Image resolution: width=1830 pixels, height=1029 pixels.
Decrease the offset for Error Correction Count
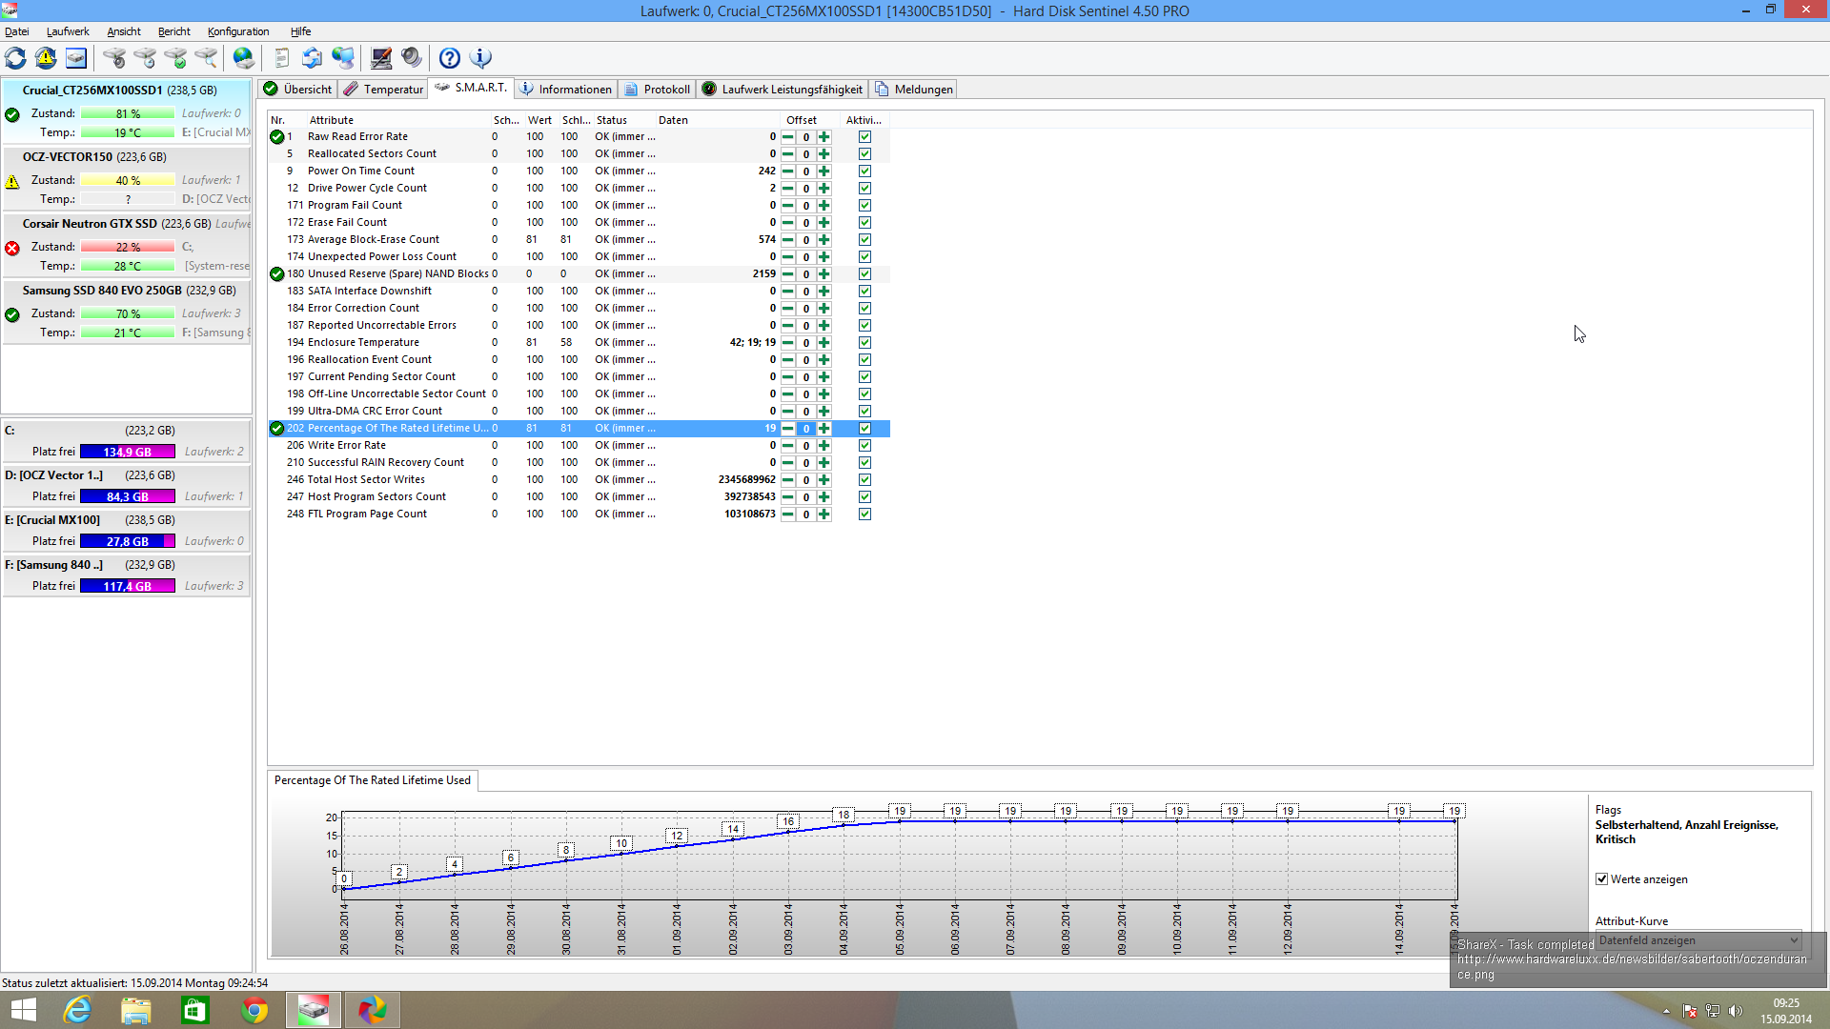(788, 309)
